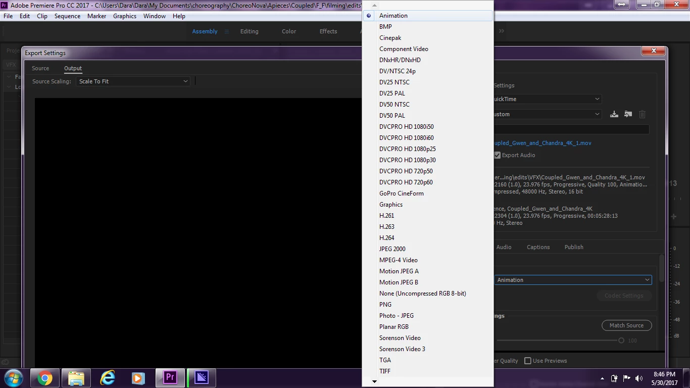Select the Sorenson Video 3 codec
Image resolution: width=690 pixels, height=388 pixels.
428,349
